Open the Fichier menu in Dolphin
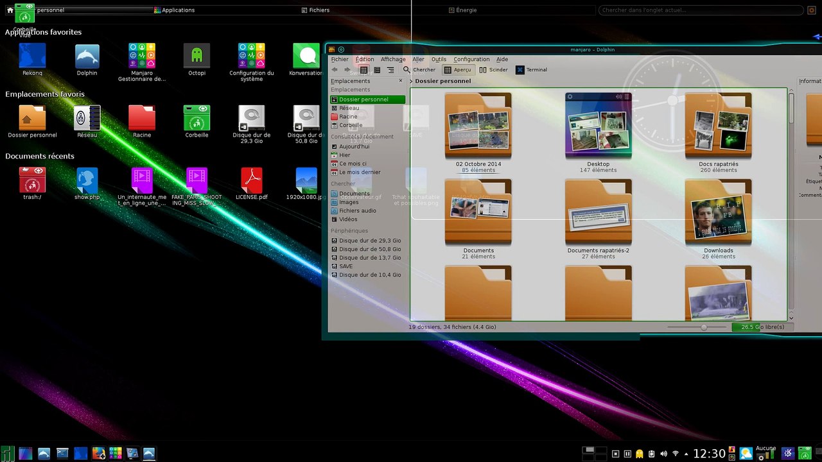This screenshot has height=462, width=822. [x=340, y=59]
